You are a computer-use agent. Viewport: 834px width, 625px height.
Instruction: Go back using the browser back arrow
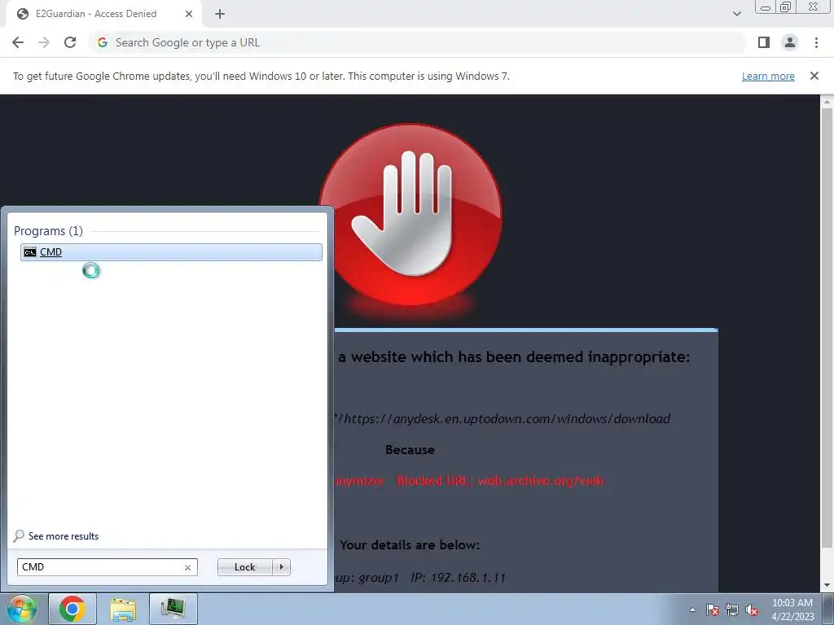(x=18, y=42)
